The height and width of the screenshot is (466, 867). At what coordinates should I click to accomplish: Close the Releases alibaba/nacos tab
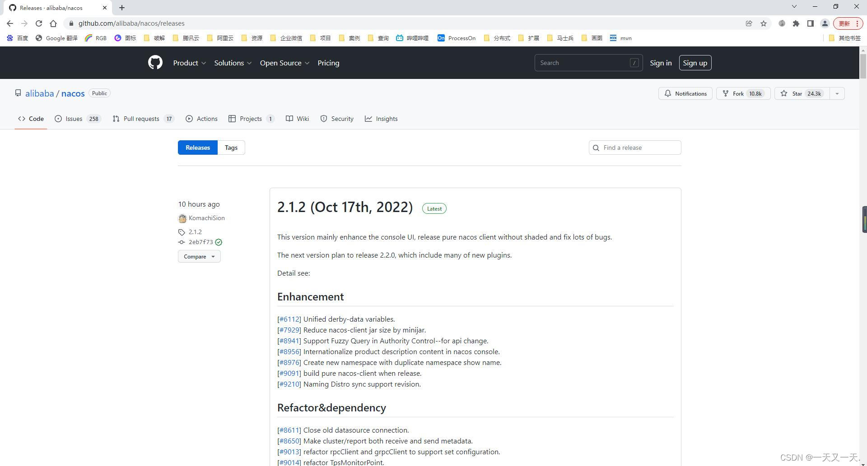pyautogui.click(x=105, y=8)
